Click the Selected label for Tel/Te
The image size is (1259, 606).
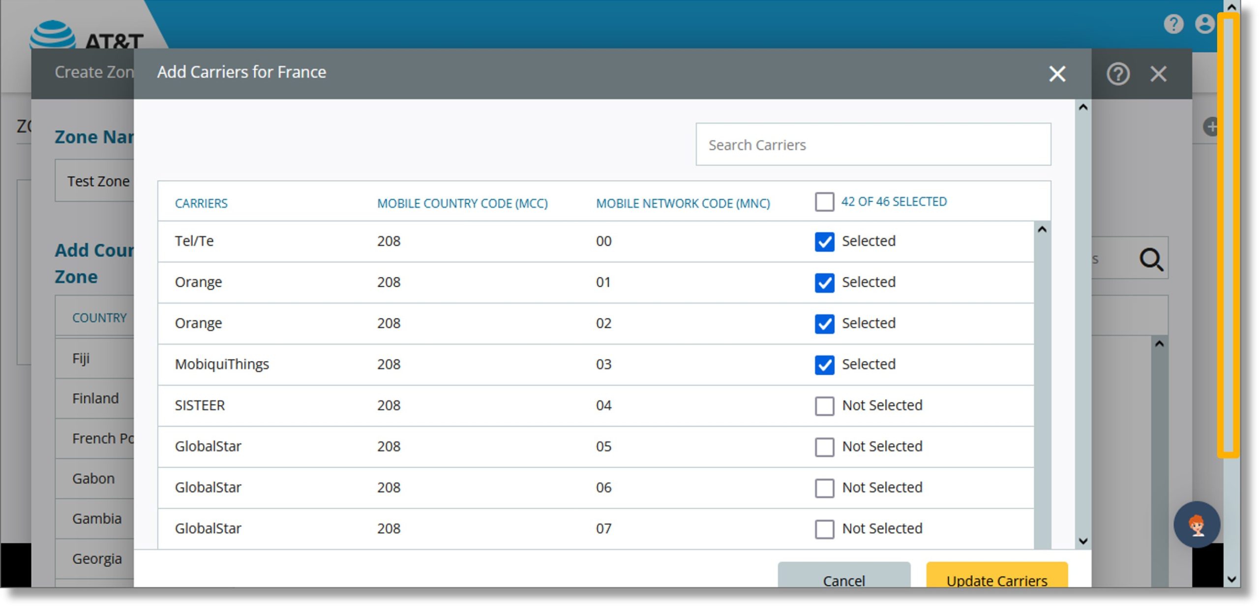[869, 241]
